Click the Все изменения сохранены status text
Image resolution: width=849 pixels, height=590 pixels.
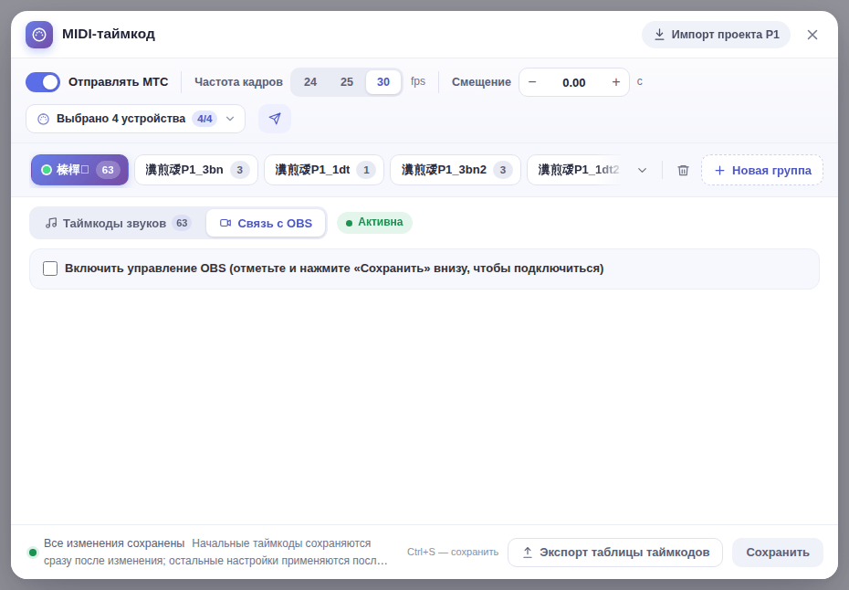click(x=114, y=543)
